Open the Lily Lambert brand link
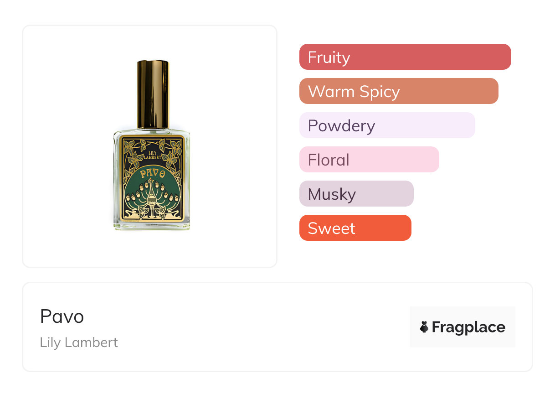Viewport: 555px width, 394px height. [x=79, y=342]
